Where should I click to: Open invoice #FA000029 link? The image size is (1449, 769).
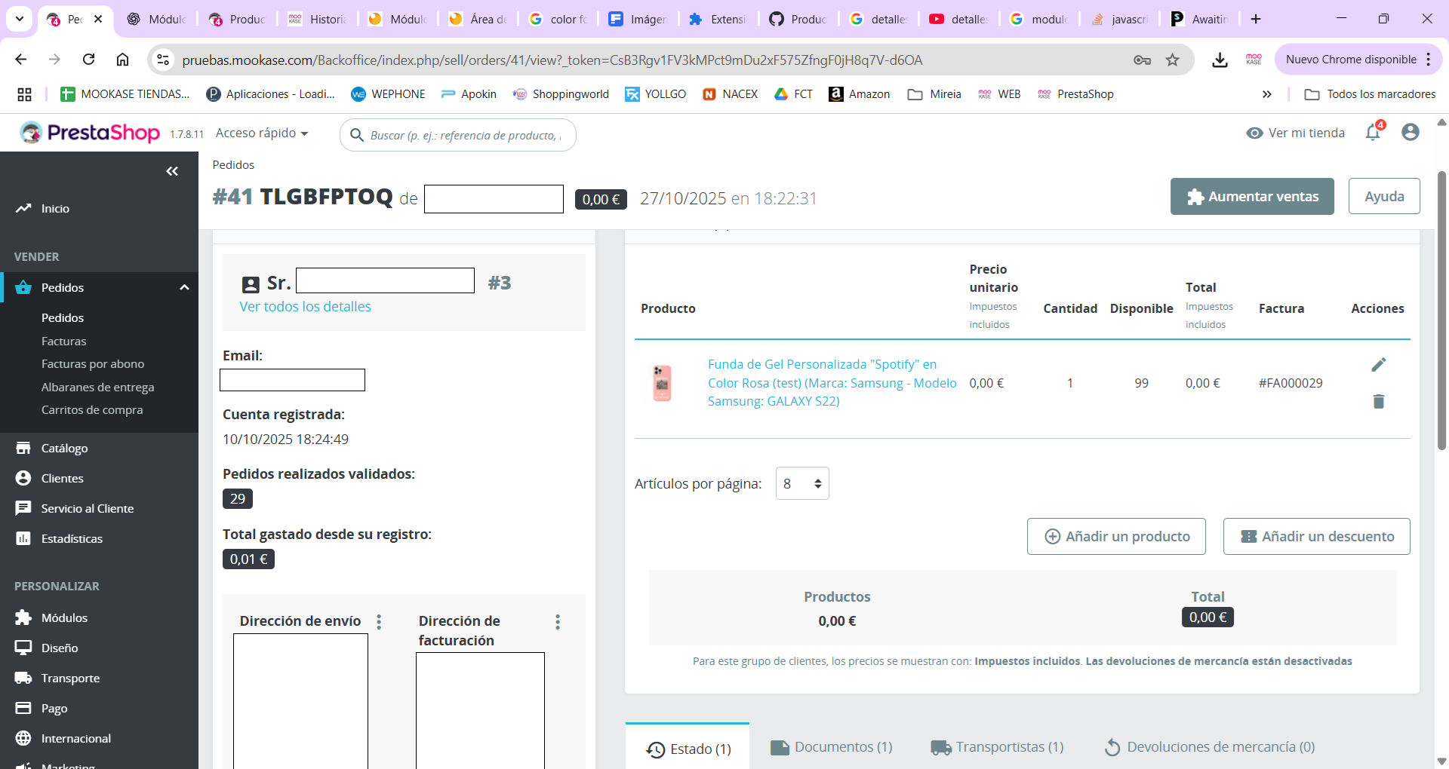[x=1291, y=383]
